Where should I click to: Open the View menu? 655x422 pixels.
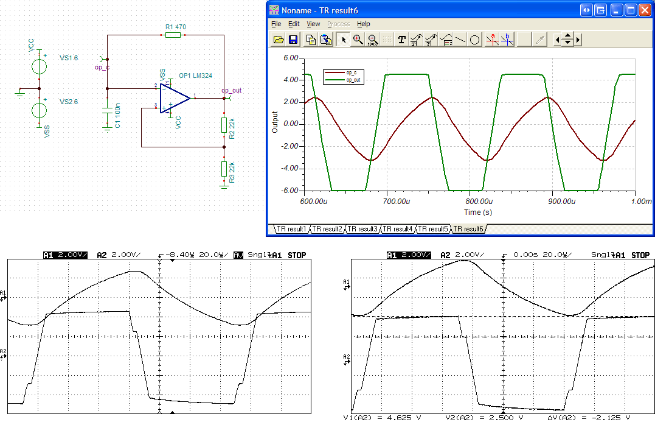[313, 24]
